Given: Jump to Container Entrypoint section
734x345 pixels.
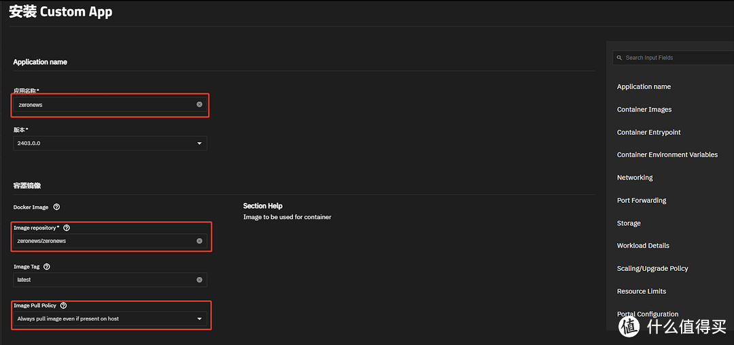Looking at the screenshot, I should 648,132.
